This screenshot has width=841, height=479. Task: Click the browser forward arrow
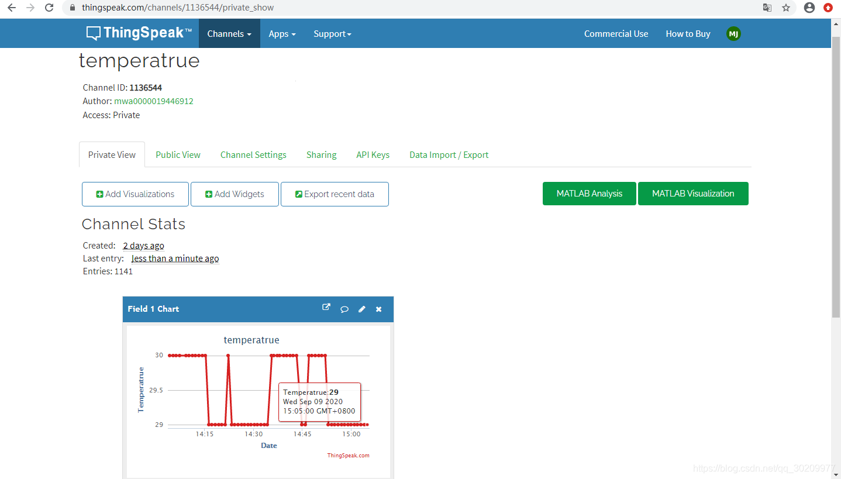pyautogui.click(x=30, y=8)
